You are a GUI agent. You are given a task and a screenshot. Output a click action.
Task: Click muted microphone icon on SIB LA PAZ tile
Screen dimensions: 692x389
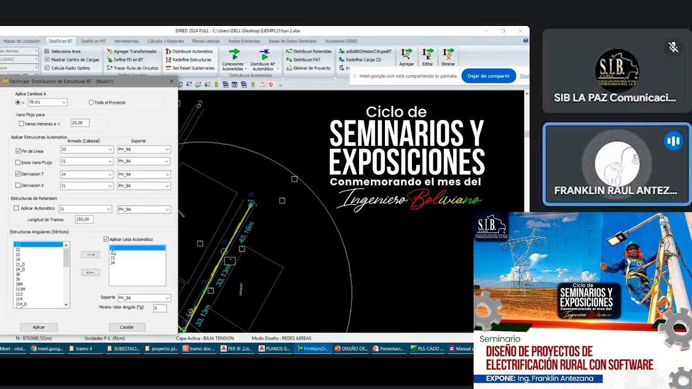coord(673,48)
